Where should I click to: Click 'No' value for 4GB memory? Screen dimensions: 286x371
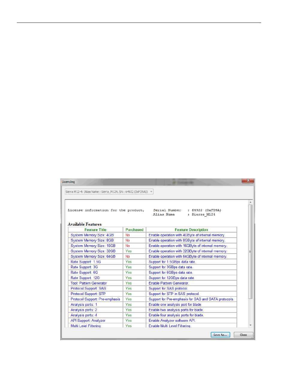coord(128,235)
